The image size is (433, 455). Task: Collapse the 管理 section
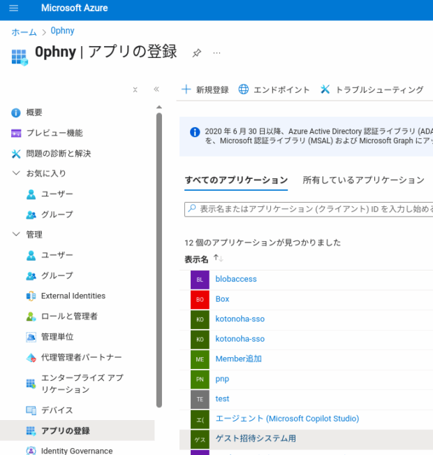point(16,234)
